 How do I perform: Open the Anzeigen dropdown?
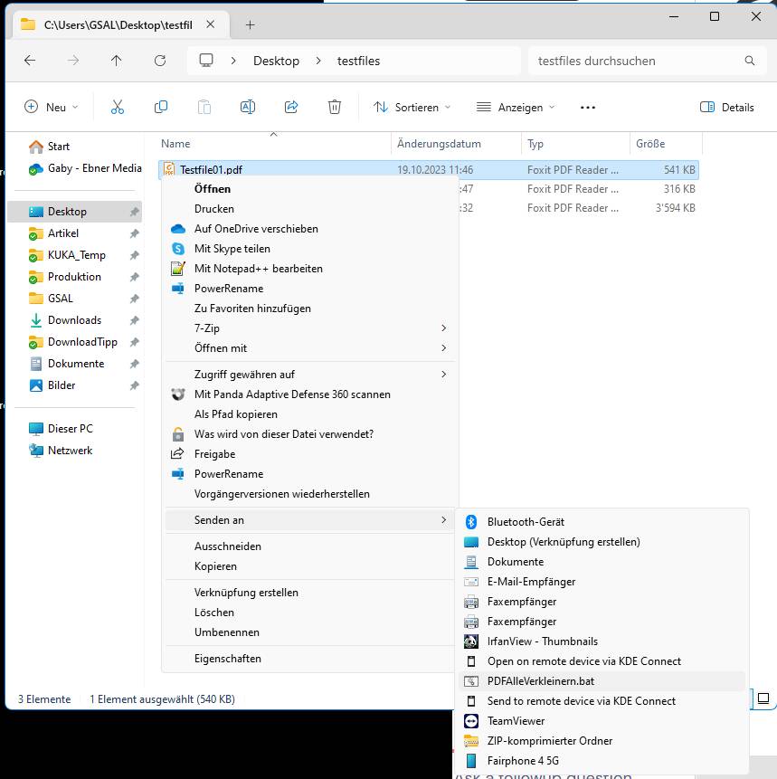click(516, 107)
